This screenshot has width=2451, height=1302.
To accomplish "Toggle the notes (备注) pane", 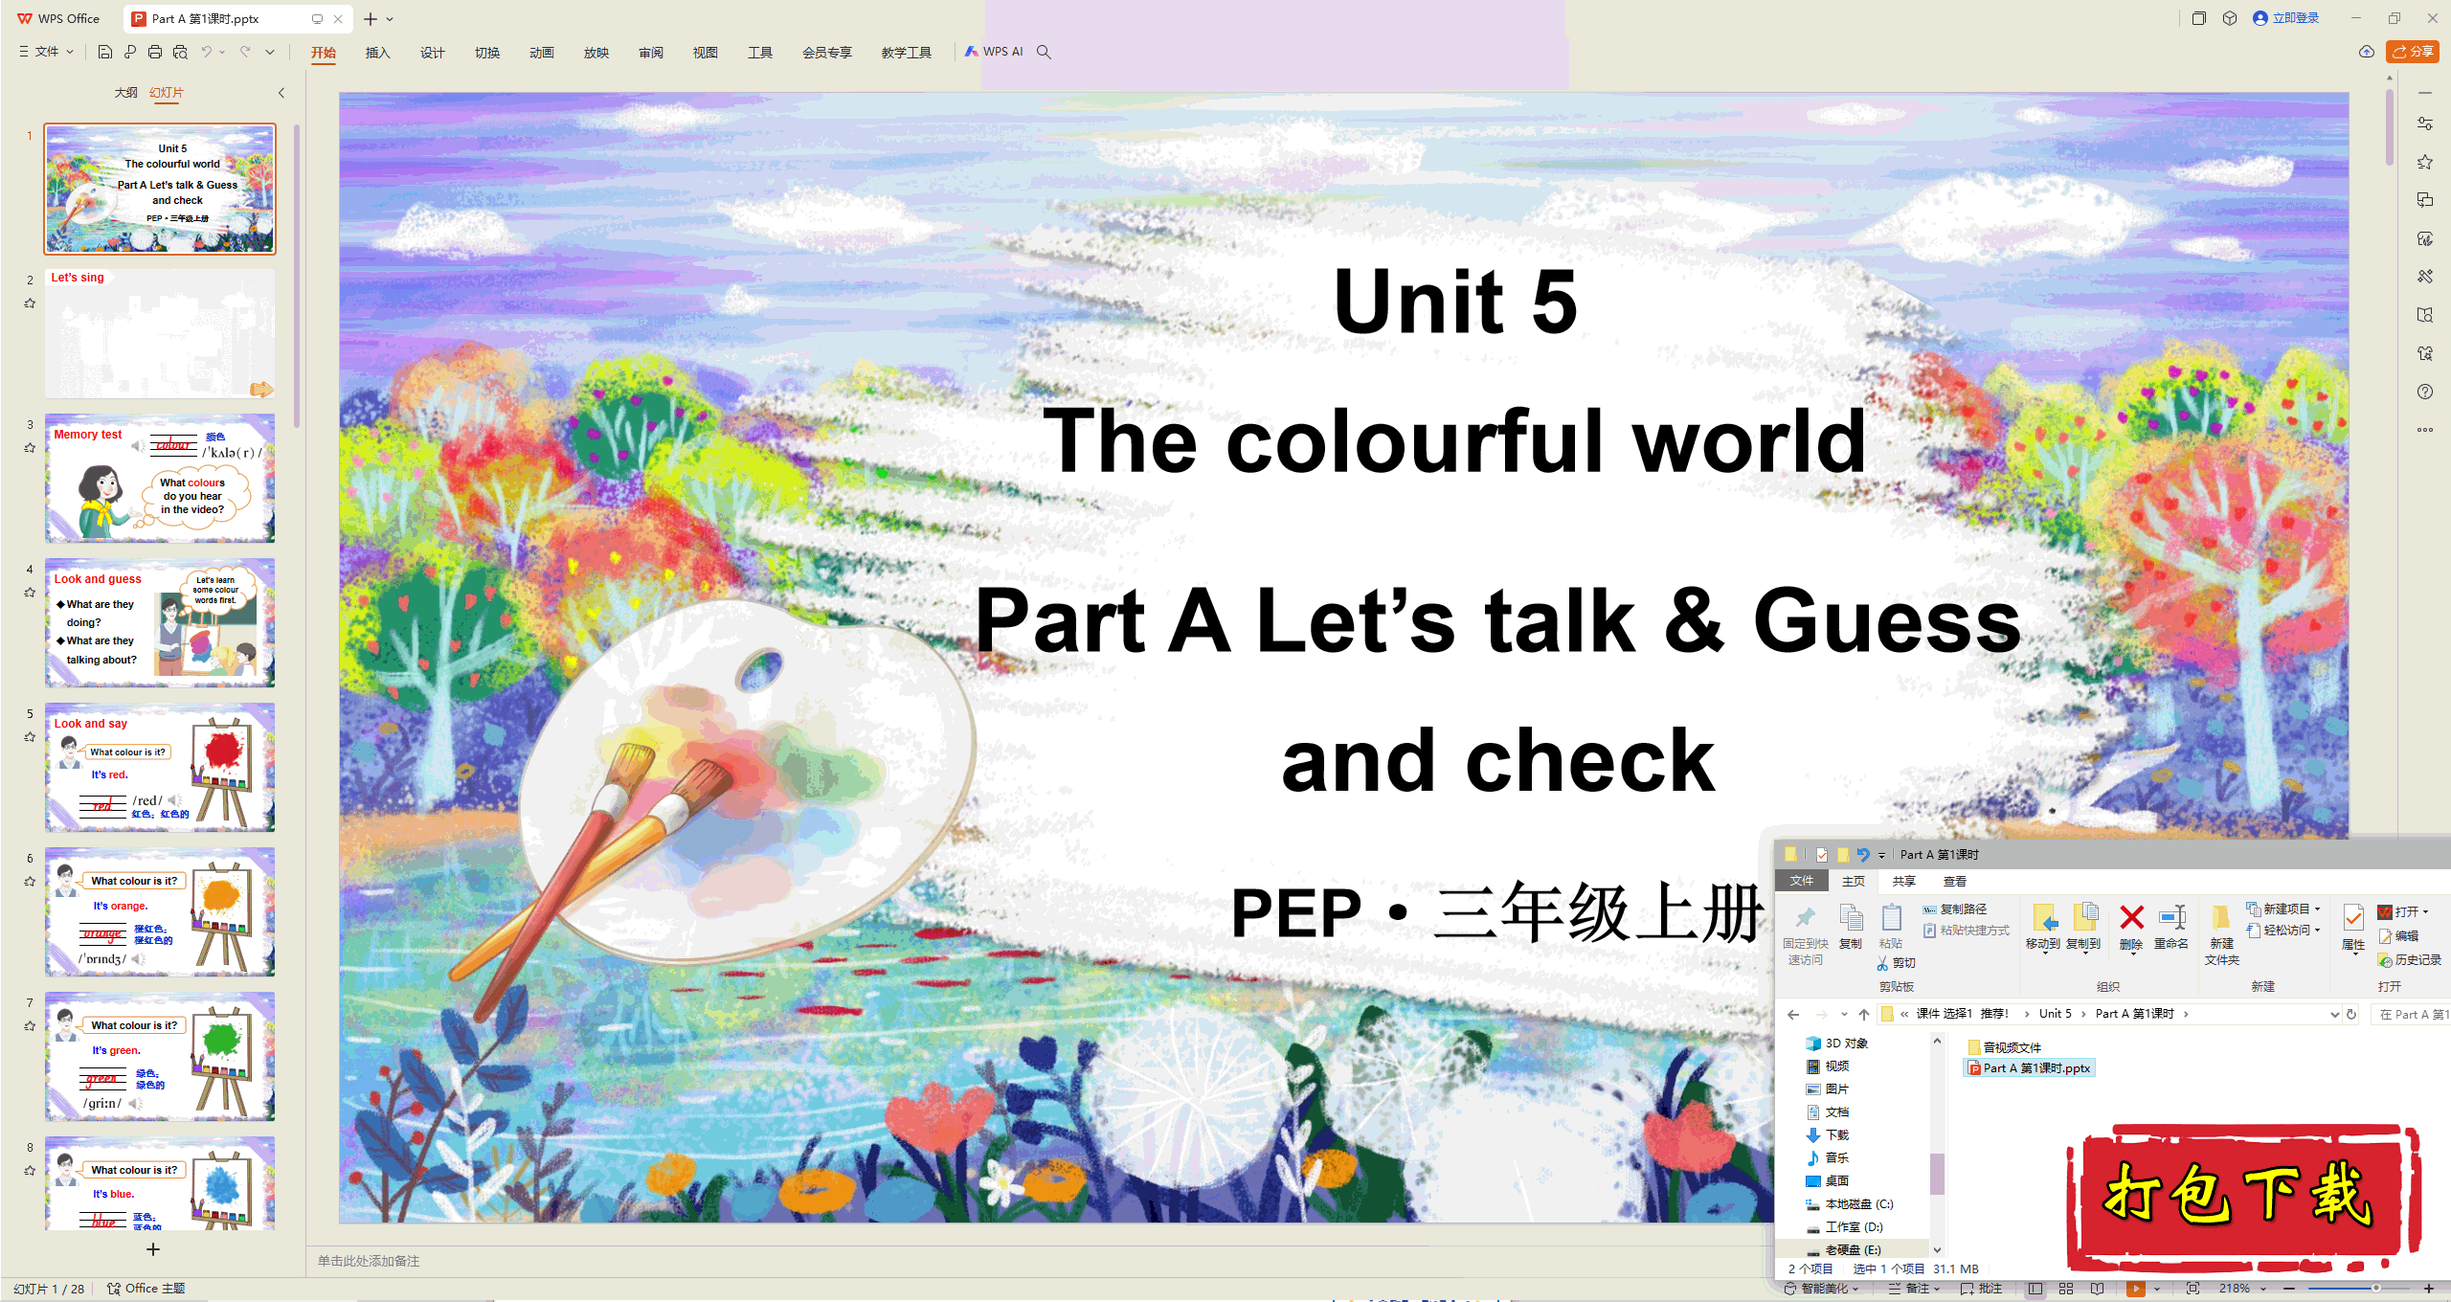I will click(x=1914, y=1289).
